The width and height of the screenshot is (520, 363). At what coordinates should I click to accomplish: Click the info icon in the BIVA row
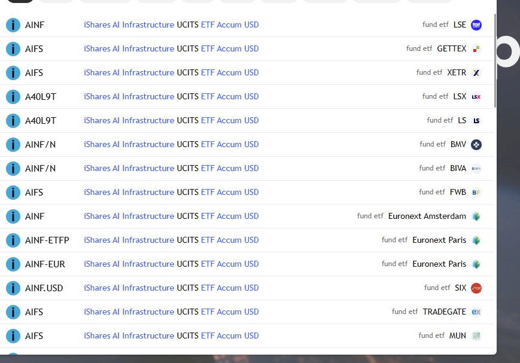pos(13,169)
